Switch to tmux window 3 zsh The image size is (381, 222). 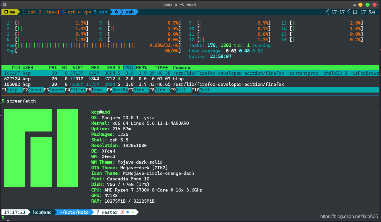click(x=69, y=12)
